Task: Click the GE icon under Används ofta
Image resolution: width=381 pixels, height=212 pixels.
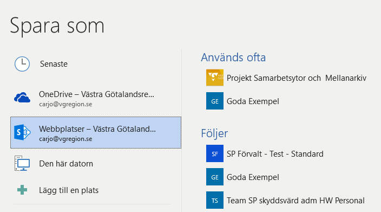Action: [215, 101]
